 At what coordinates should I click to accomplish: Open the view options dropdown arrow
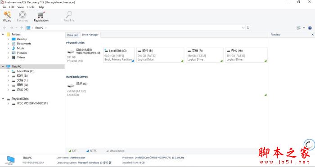coord(304,28)
